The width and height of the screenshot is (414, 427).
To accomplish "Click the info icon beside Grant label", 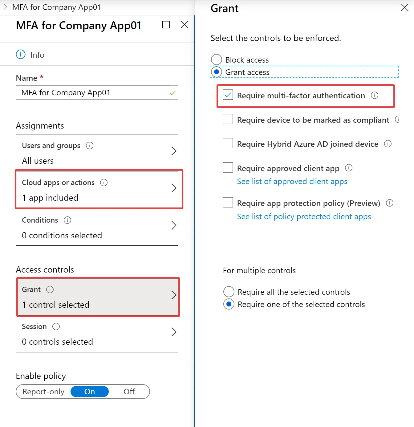I will coord(50,289).
